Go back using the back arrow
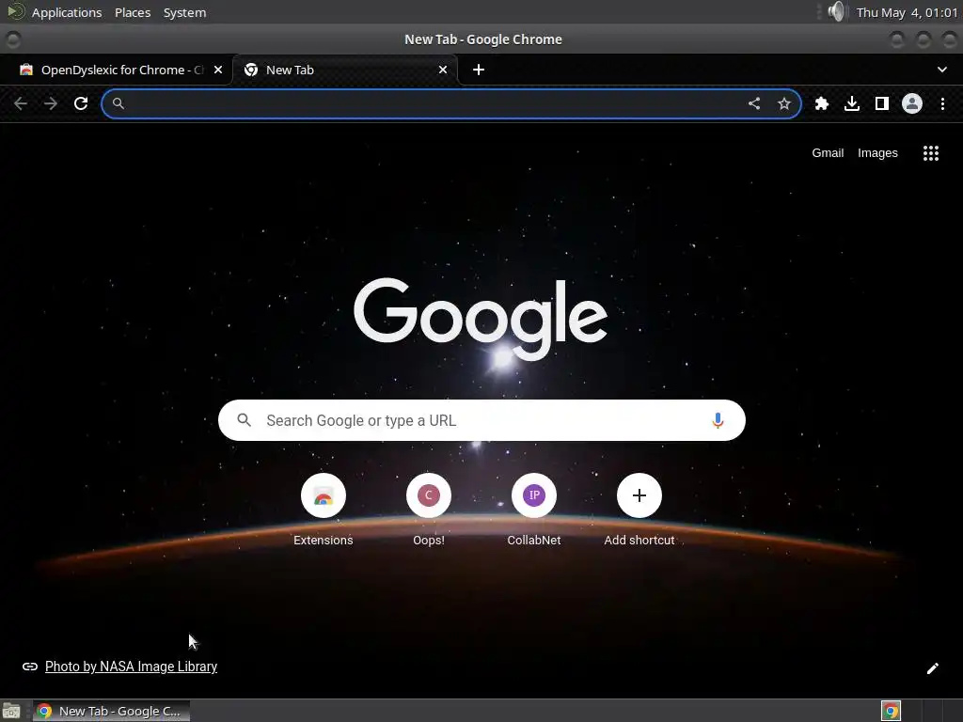The image size is (963, 722). (21, 103)
